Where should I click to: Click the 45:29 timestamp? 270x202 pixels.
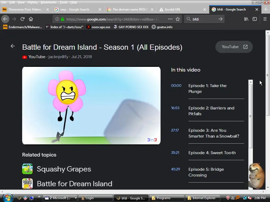(x=175, y=169)
